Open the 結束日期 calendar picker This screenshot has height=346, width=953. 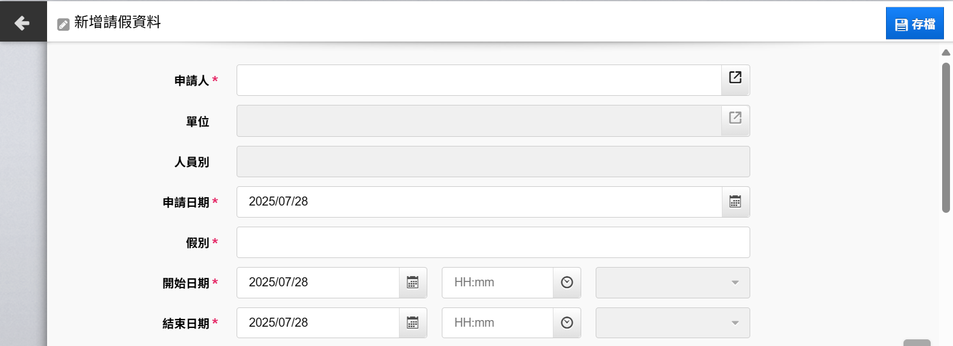[413, 323]
